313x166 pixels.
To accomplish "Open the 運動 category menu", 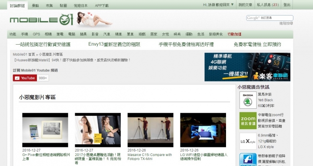I will click(x=189, y=34).
